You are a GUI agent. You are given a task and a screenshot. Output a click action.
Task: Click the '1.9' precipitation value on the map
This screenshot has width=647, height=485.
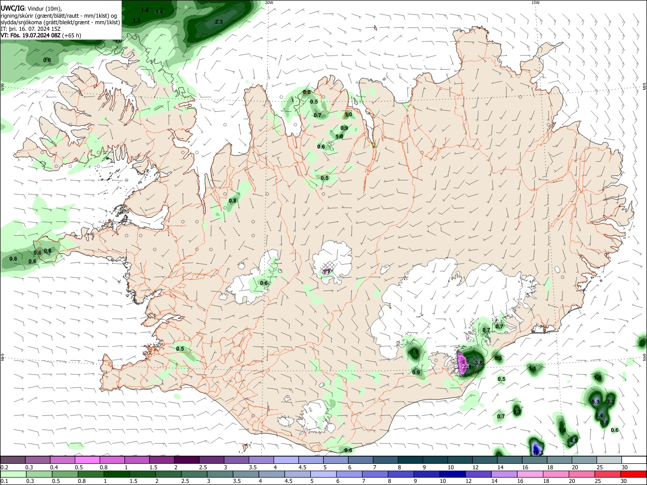click(414, 352)
